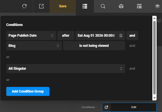Click the scrollbar up arrow

154,18
